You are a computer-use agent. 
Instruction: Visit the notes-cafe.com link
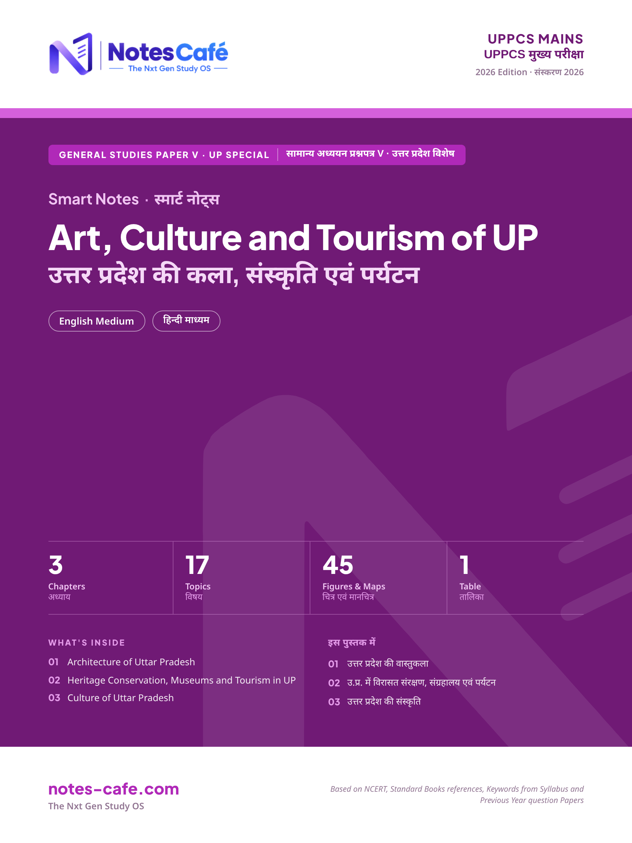[113, 789]
